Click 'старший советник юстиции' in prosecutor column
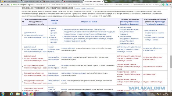The image size is (172, 96). pos(152,67)
